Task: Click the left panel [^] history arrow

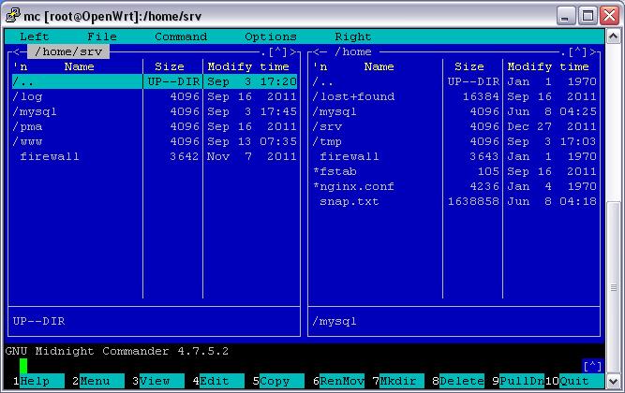Action: [x=278, y=52]
